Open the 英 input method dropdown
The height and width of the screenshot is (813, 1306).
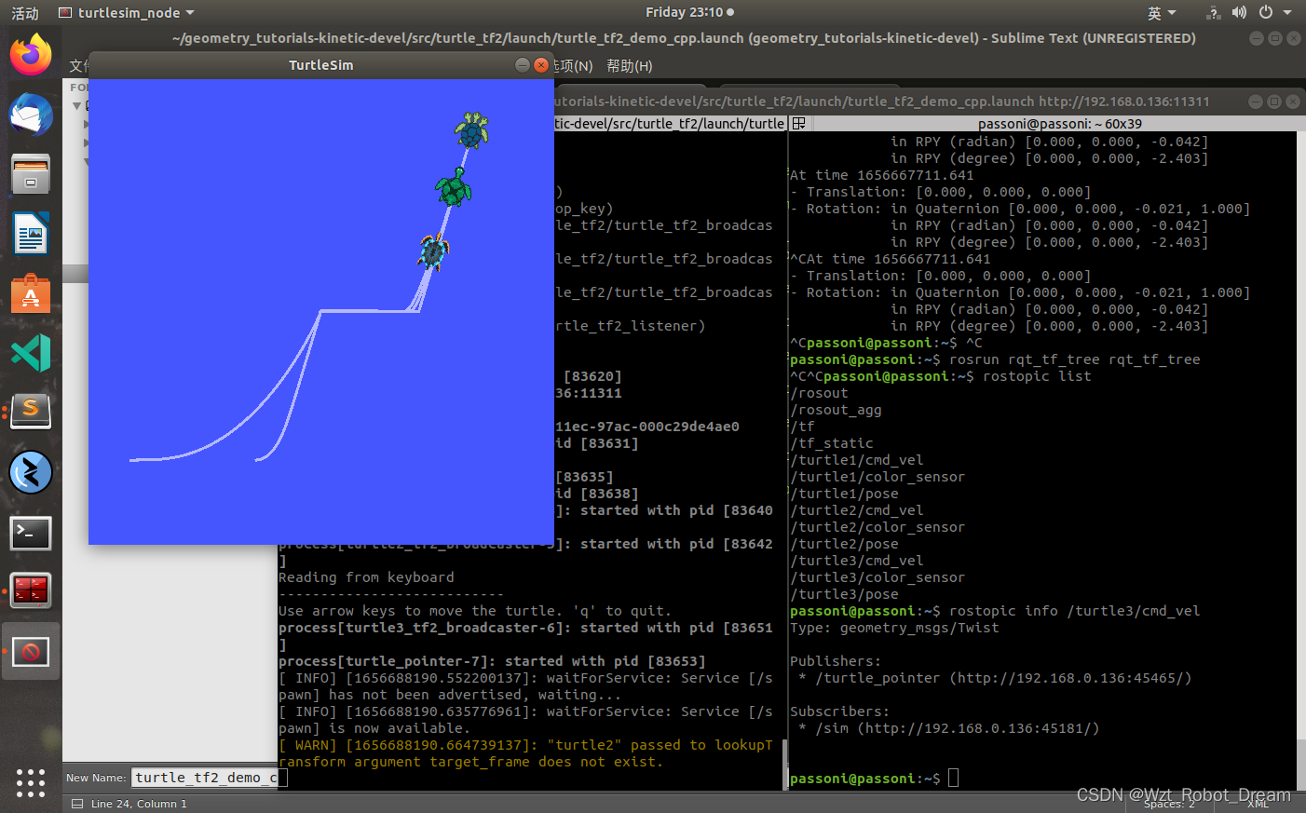coord(1162,13)
